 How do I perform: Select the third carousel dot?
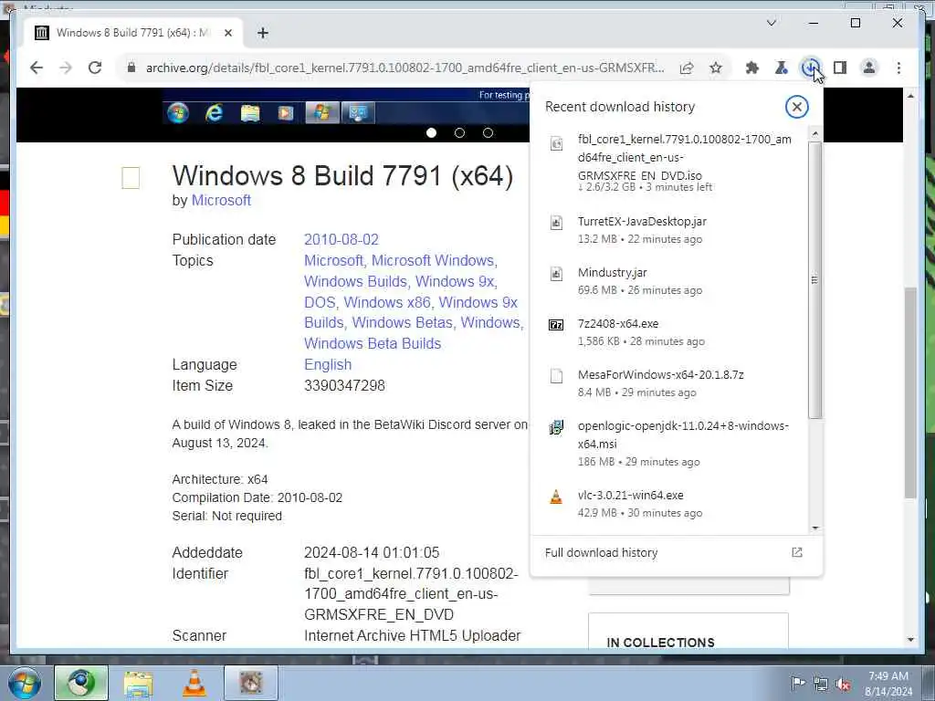pyautogui.click(x=488, y=133)
